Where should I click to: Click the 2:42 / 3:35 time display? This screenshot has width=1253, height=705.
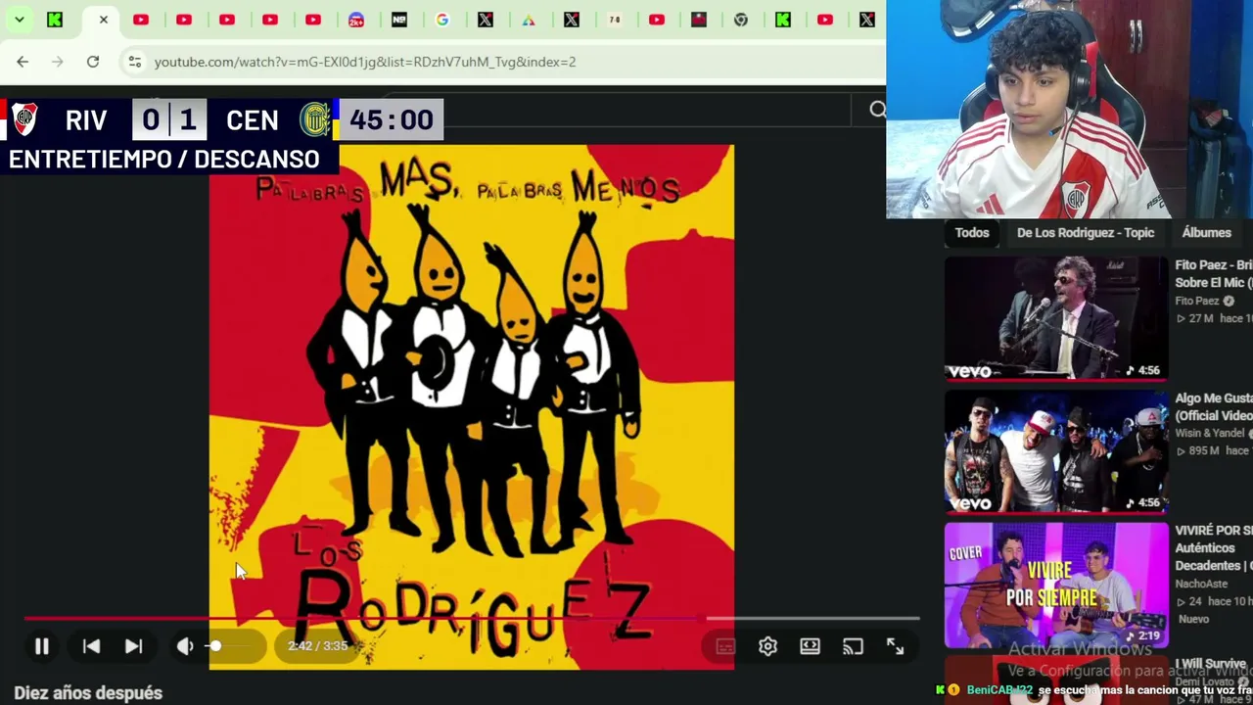317,646
